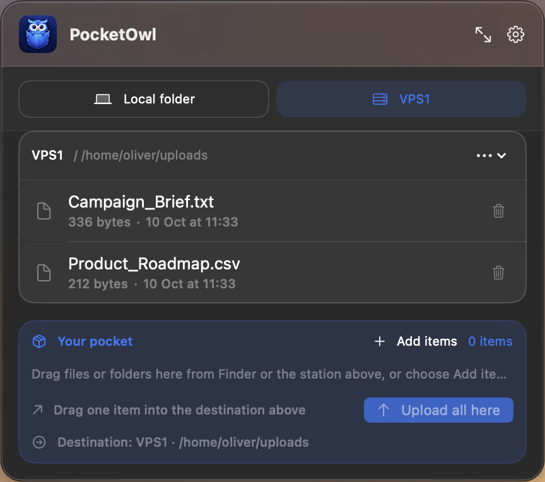Click the server icon in the VPS1 tab
The height and width of the screenshot is (482, 545).
click(380, 99)
